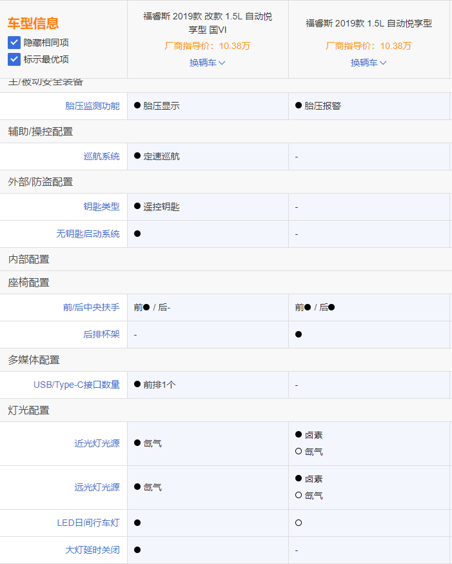Viewport: 452px width, 564px height.
Task: Click the 远光灯光源 label
Action: tap(97, 487)
